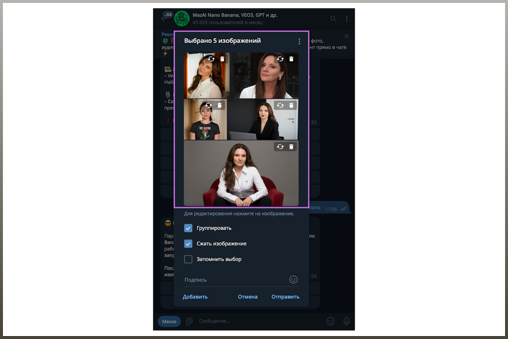Delete the top-left image from selection
This screenshot has width=508, height=339.
pos(222,59)
